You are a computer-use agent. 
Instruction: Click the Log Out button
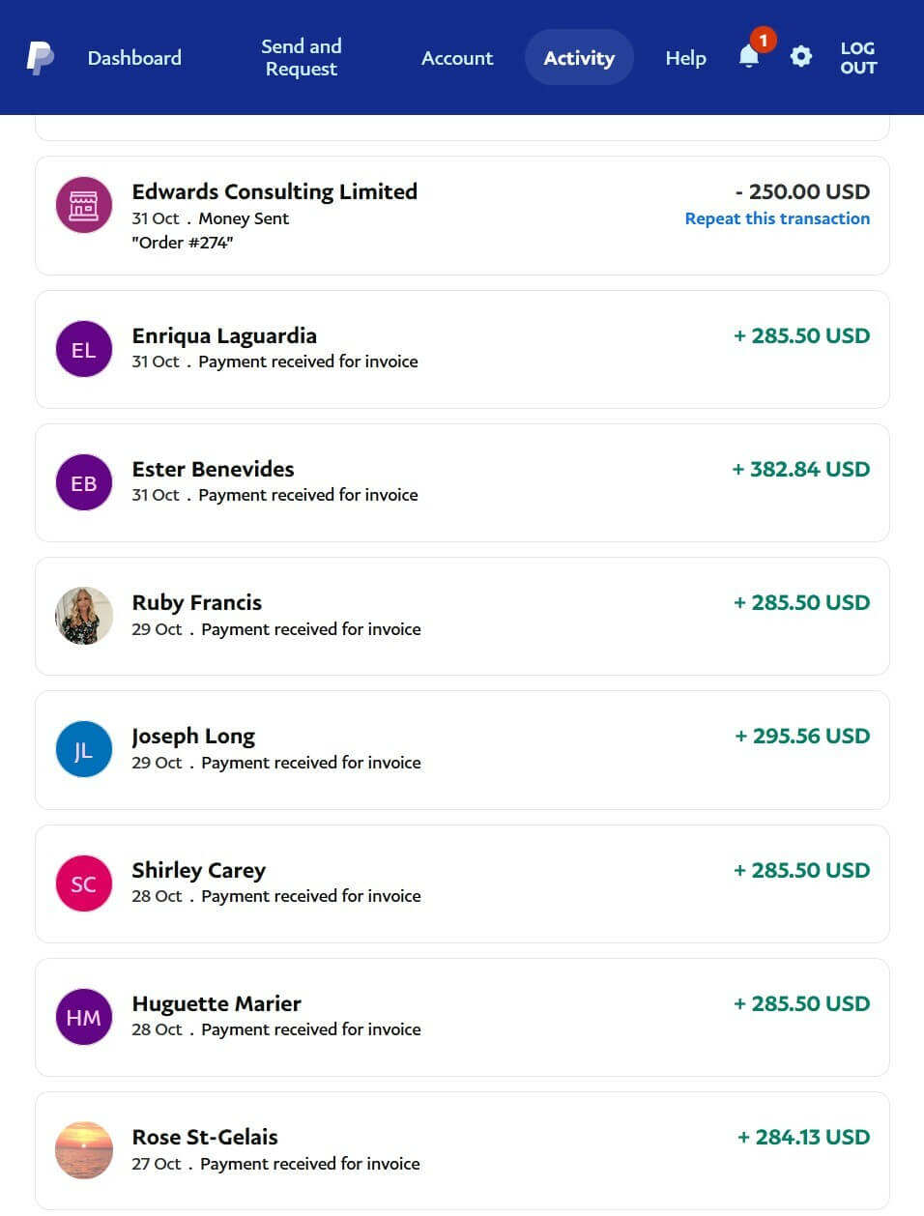tap(857, 58)
